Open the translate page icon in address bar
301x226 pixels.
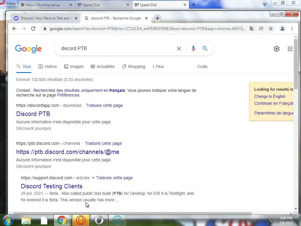click(x=252, y=29)
